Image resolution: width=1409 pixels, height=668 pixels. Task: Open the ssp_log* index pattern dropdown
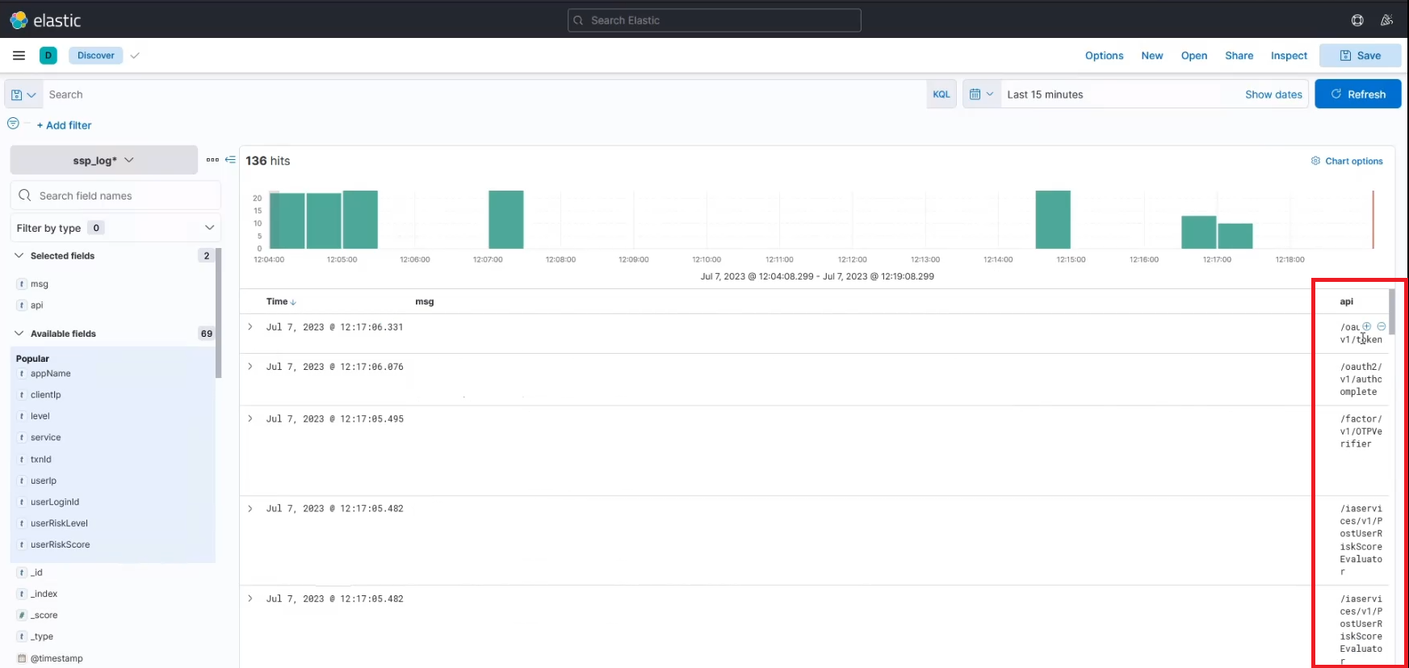pos(103,160)
